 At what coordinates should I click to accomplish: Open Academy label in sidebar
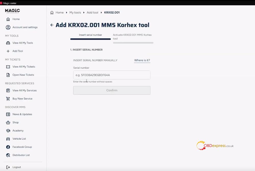pyautogui.click(x=18, y=130)
